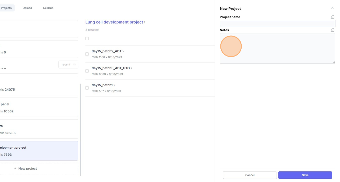The width and height of the screenshot is (340, 182).
Task: Click the plus icon for New project
Action: 15,169
